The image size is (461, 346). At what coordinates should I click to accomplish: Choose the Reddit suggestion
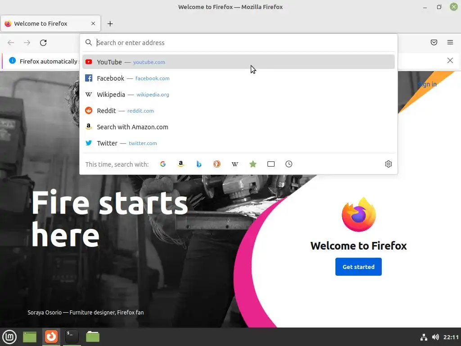[x=239, y=111]
